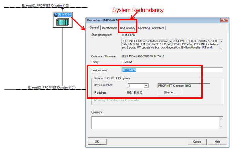Image resolution: width=232 pixels, height=151 pixels.
Task: Click the small device icon beside (1) IM153-4
Action: click(56, 15)
